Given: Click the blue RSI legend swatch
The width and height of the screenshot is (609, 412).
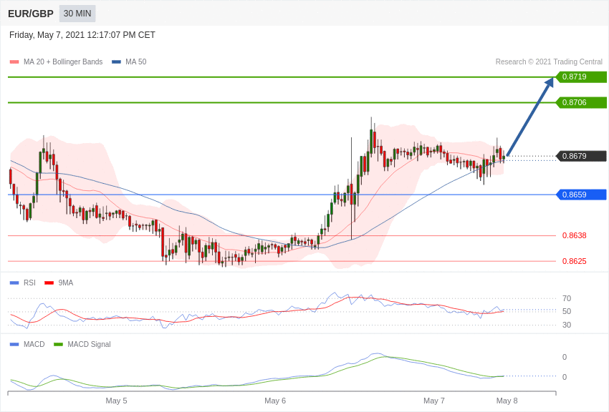Looking at the screenshot, I should (x=14, y=283).
